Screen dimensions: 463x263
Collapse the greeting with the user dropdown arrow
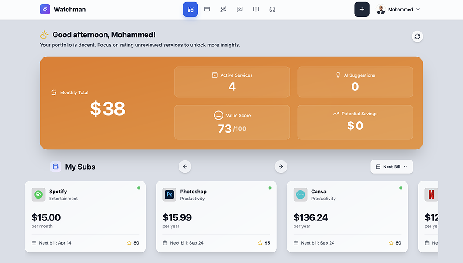(x=417, y=9)
